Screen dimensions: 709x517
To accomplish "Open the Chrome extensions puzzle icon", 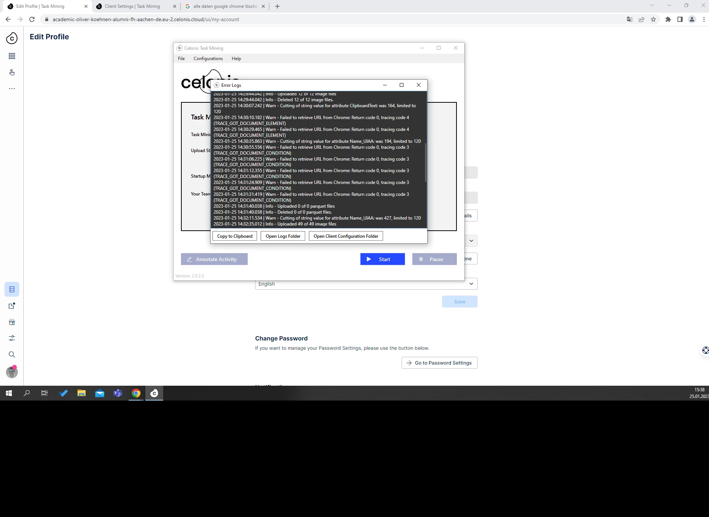I will 668,19.
